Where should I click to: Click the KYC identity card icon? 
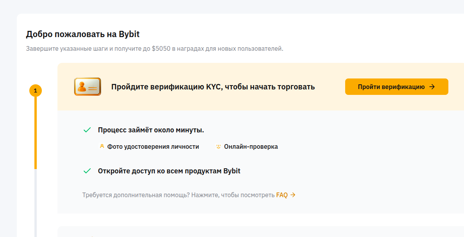click(x=88, y=87)
